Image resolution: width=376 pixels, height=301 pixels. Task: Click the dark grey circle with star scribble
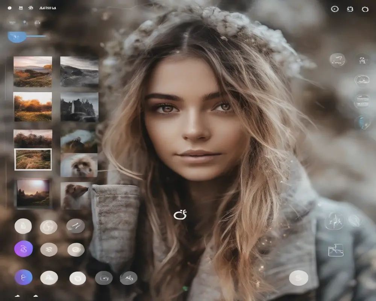tap(129, 278)
